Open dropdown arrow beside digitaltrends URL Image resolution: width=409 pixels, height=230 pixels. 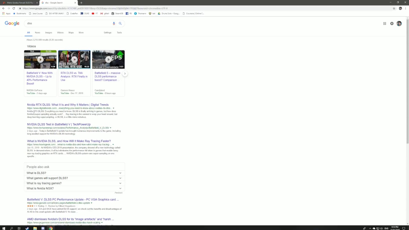(113, 108)
